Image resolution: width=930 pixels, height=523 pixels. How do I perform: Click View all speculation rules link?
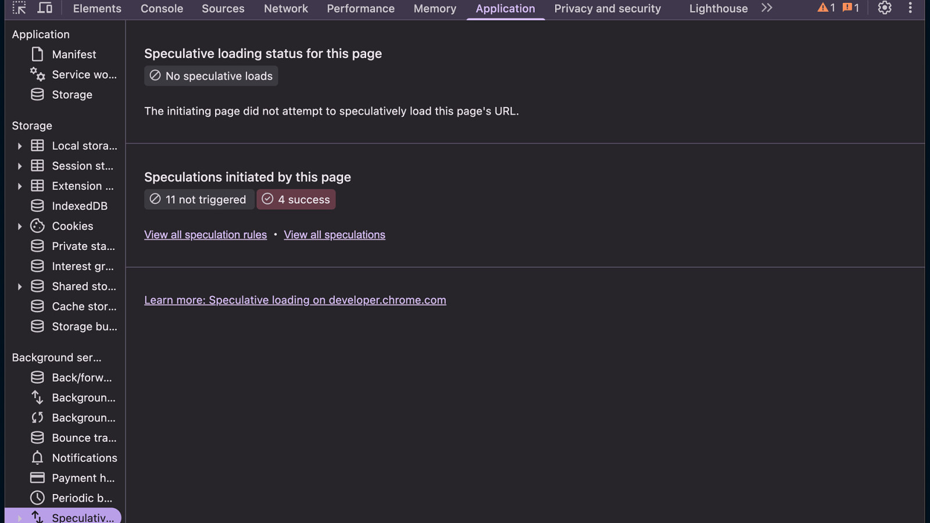[x=205, y=235]
